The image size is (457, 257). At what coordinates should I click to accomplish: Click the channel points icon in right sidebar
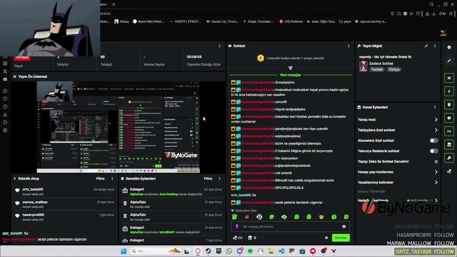(449, 171)
